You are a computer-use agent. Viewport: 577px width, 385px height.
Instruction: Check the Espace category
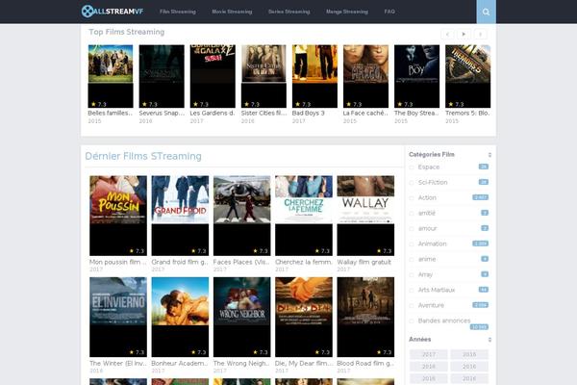[x=412, y=167]
